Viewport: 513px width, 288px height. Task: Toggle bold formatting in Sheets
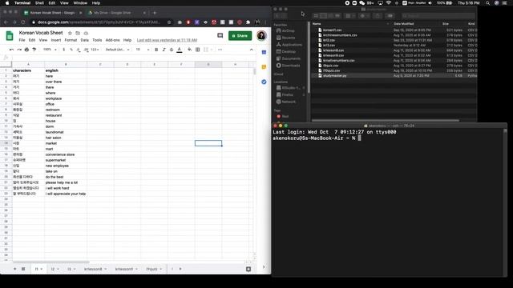pos(156,50)
